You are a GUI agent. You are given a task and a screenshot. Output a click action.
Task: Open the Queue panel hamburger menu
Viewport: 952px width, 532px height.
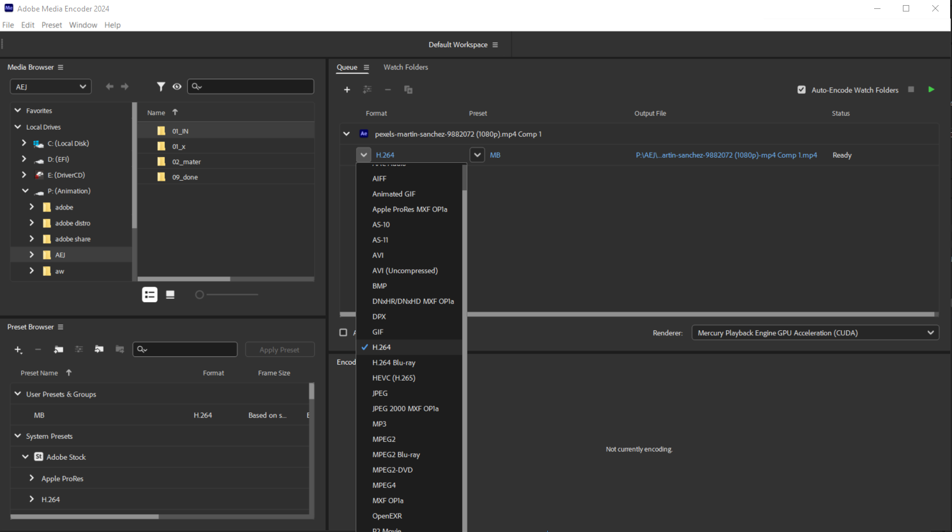(366, 68)
